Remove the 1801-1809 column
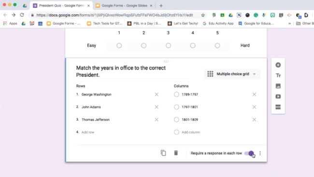314x177 pixels. tap(254, 119)
